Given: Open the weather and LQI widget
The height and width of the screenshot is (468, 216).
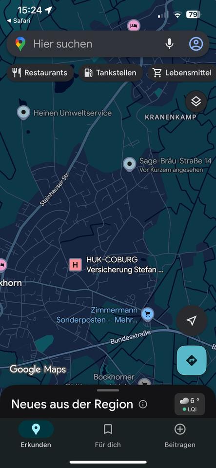Looking at the screenshot, I should click(x=190, y=405).
